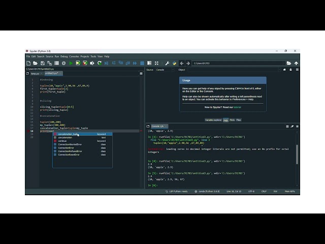Toggle breakpoint on line 18
This screenshot has height=244, width=325.
(x=28, y=131)
